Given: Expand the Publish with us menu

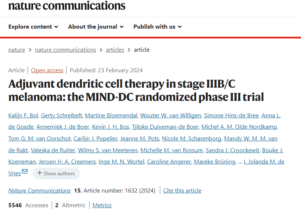Looking at the screenshot, I should (157, 27).
